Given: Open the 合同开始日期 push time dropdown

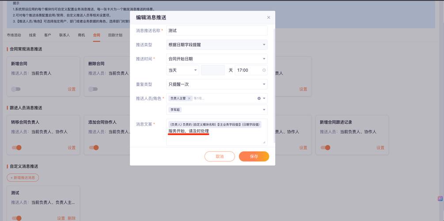Looking at the screenshot, I should 216,59.
